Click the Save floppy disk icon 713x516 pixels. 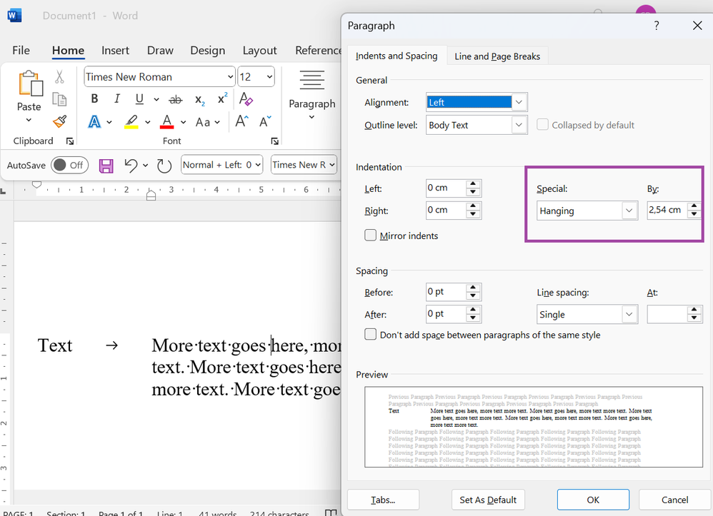tap(106, 166)
